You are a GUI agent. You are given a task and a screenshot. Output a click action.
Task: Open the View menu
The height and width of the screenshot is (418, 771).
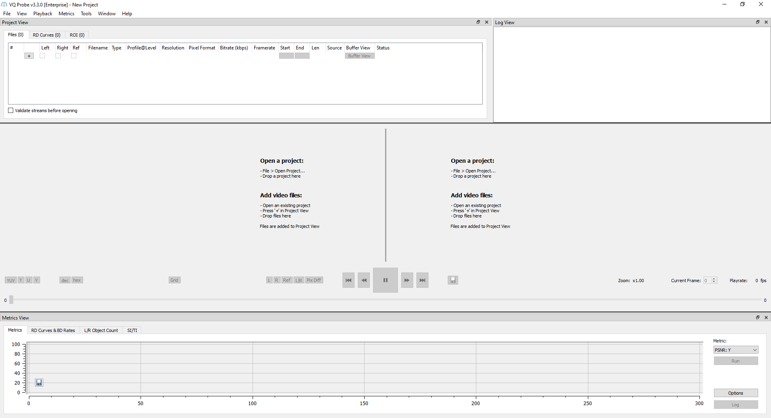coord(22,14)
